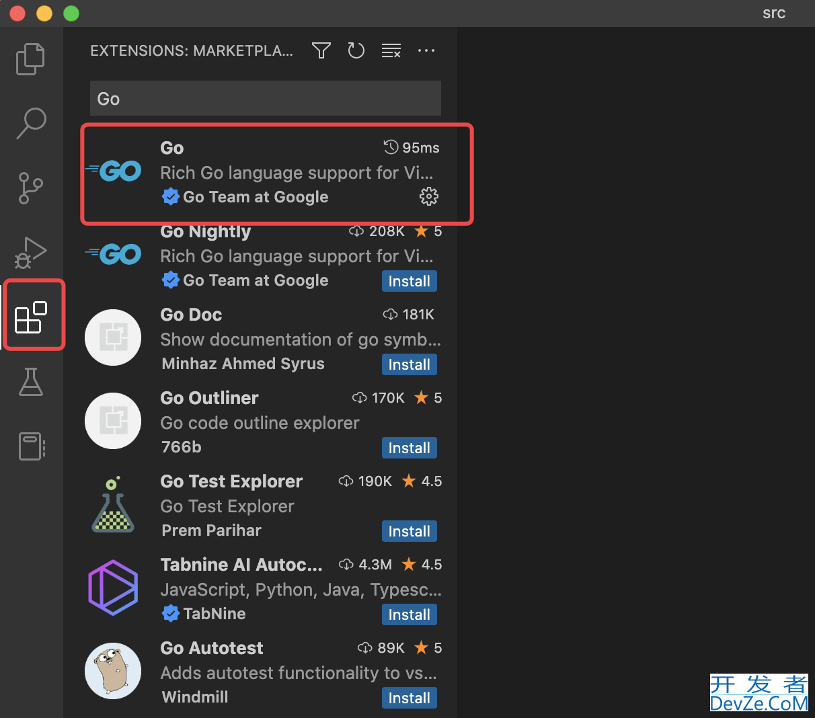This screenshot has width=815, height=718.
Task: Click the Go Test Explorer flask icon
Action: [113, 504]
